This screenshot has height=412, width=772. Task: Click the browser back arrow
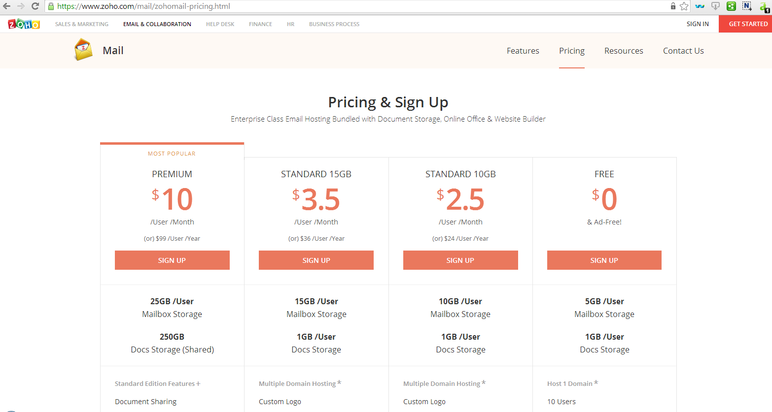click(x=7, y=6)
